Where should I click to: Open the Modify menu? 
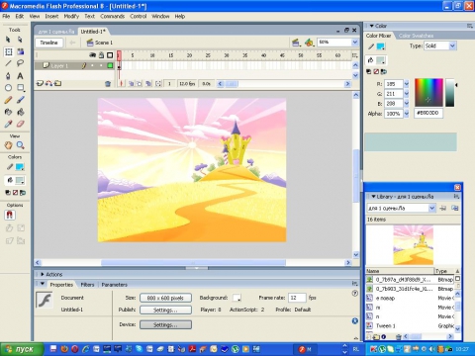(71, 16)
